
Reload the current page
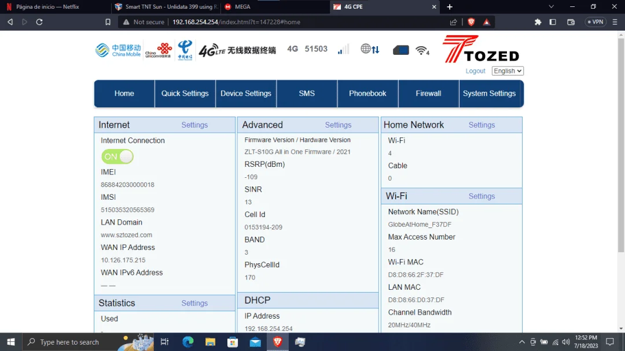click(39, 22)
